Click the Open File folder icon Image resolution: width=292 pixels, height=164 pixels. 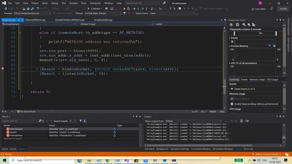24,9
